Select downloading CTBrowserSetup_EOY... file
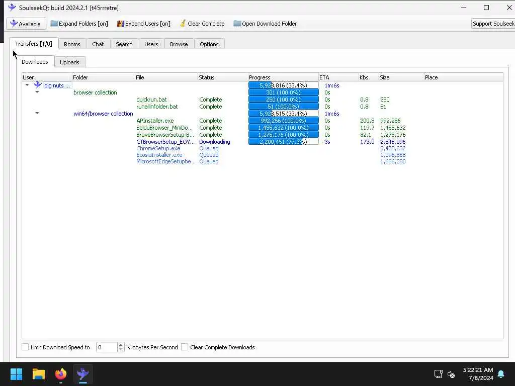The height and width of the screenshot is (386, 515). click(x=165, y=142)
